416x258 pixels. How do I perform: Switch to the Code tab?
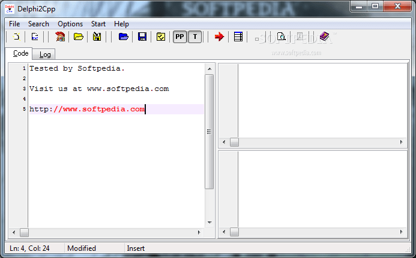coord(19,53)
